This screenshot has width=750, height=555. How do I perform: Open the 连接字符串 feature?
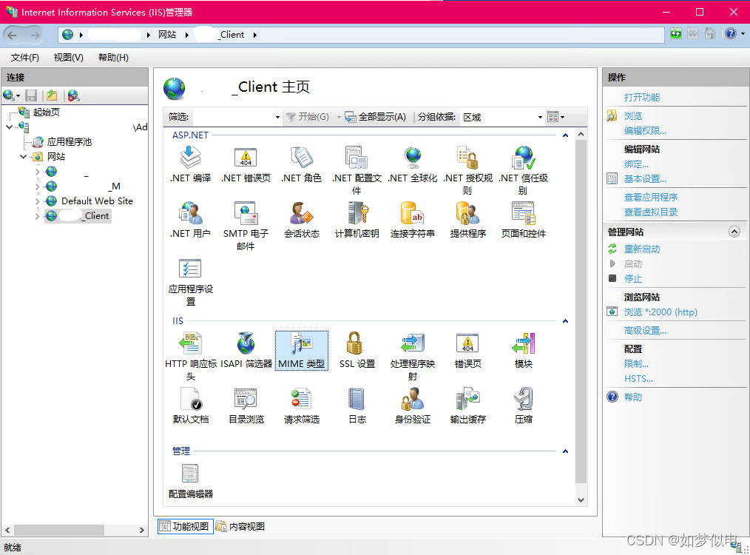point(412,220)
